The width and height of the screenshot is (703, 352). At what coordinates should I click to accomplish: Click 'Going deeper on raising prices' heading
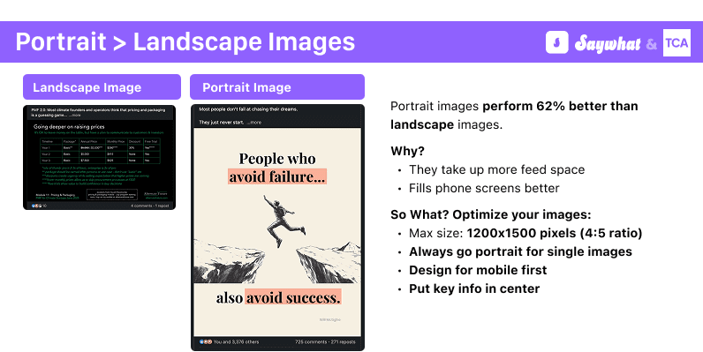coord(69,127)
